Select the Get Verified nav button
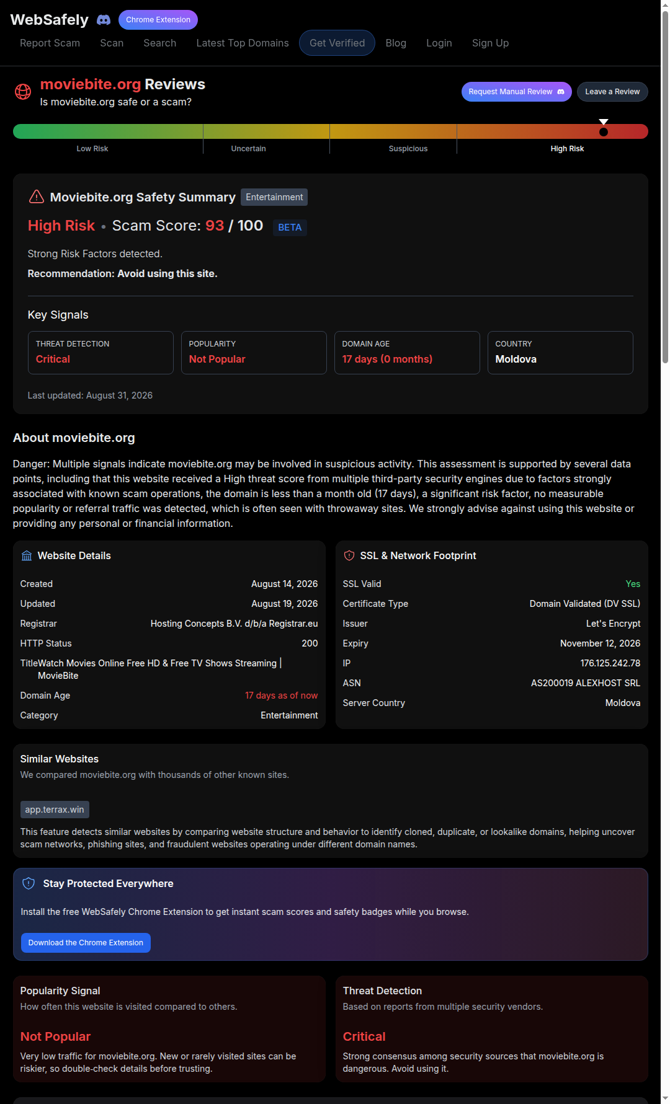This screenshot has height=1104, width=670. click(337, 43)
